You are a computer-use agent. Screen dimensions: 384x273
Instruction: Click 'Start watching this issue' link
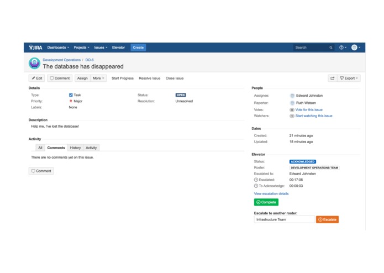314,116
